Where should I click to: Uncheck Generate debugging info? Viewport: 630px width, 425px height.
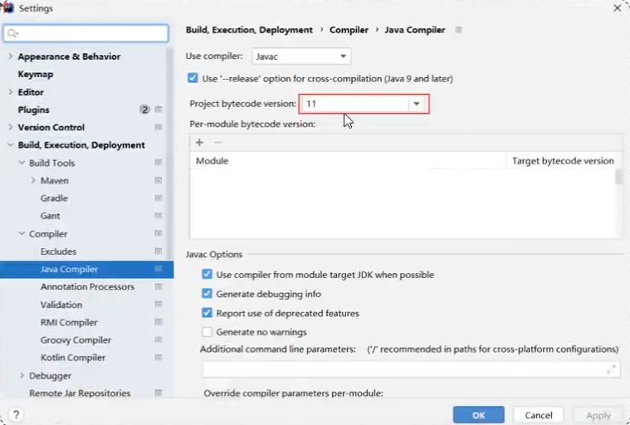207,294
